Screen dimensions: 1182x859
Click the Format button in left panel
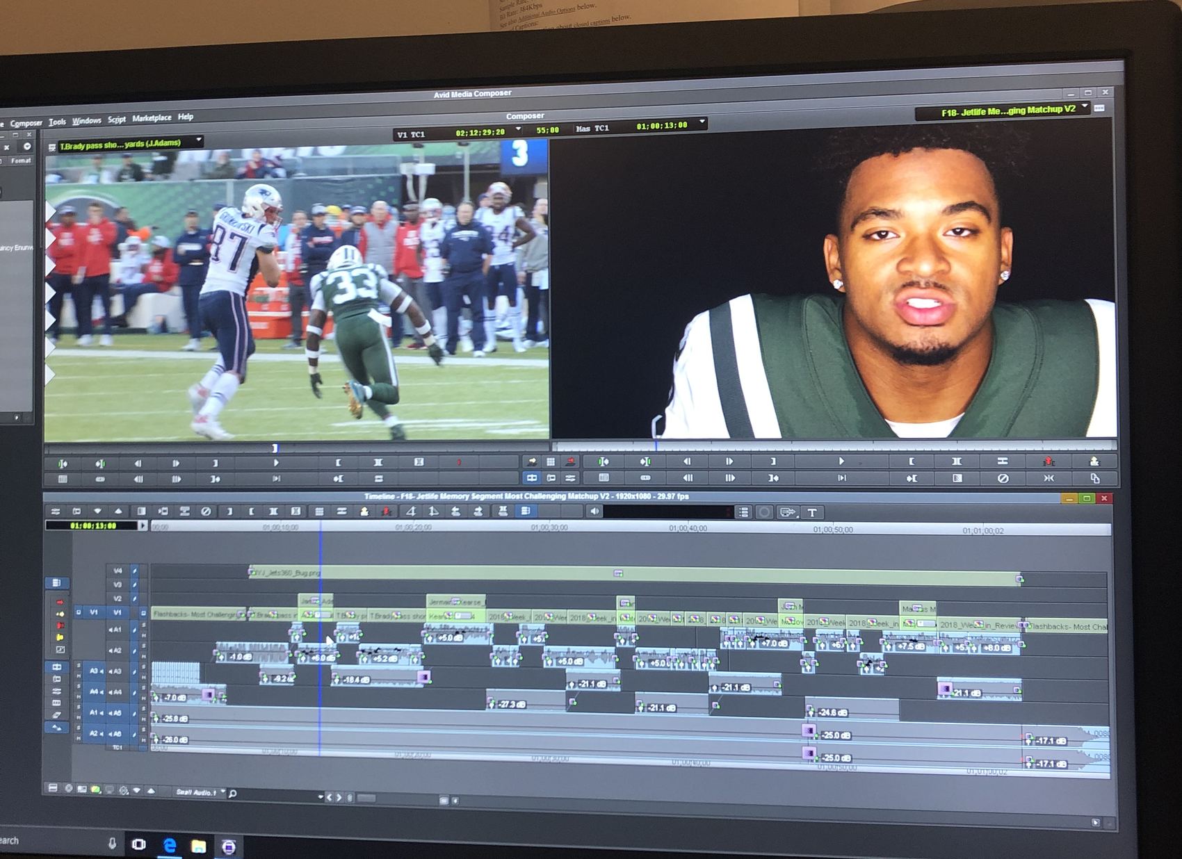(21, 161)
